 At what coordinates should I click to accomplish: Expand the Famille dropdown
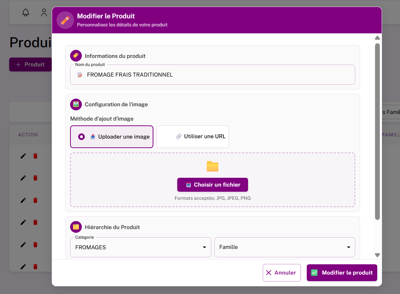[x=284, y=247]
